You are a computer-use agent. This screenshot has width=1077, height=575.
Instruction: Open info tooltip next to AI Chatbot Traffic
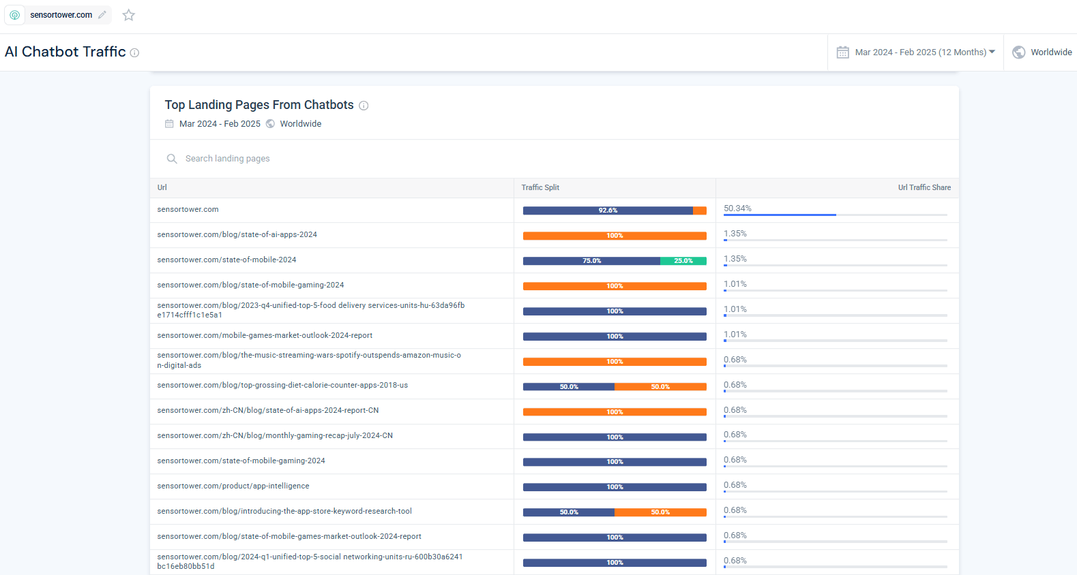(x=134, y=53)
